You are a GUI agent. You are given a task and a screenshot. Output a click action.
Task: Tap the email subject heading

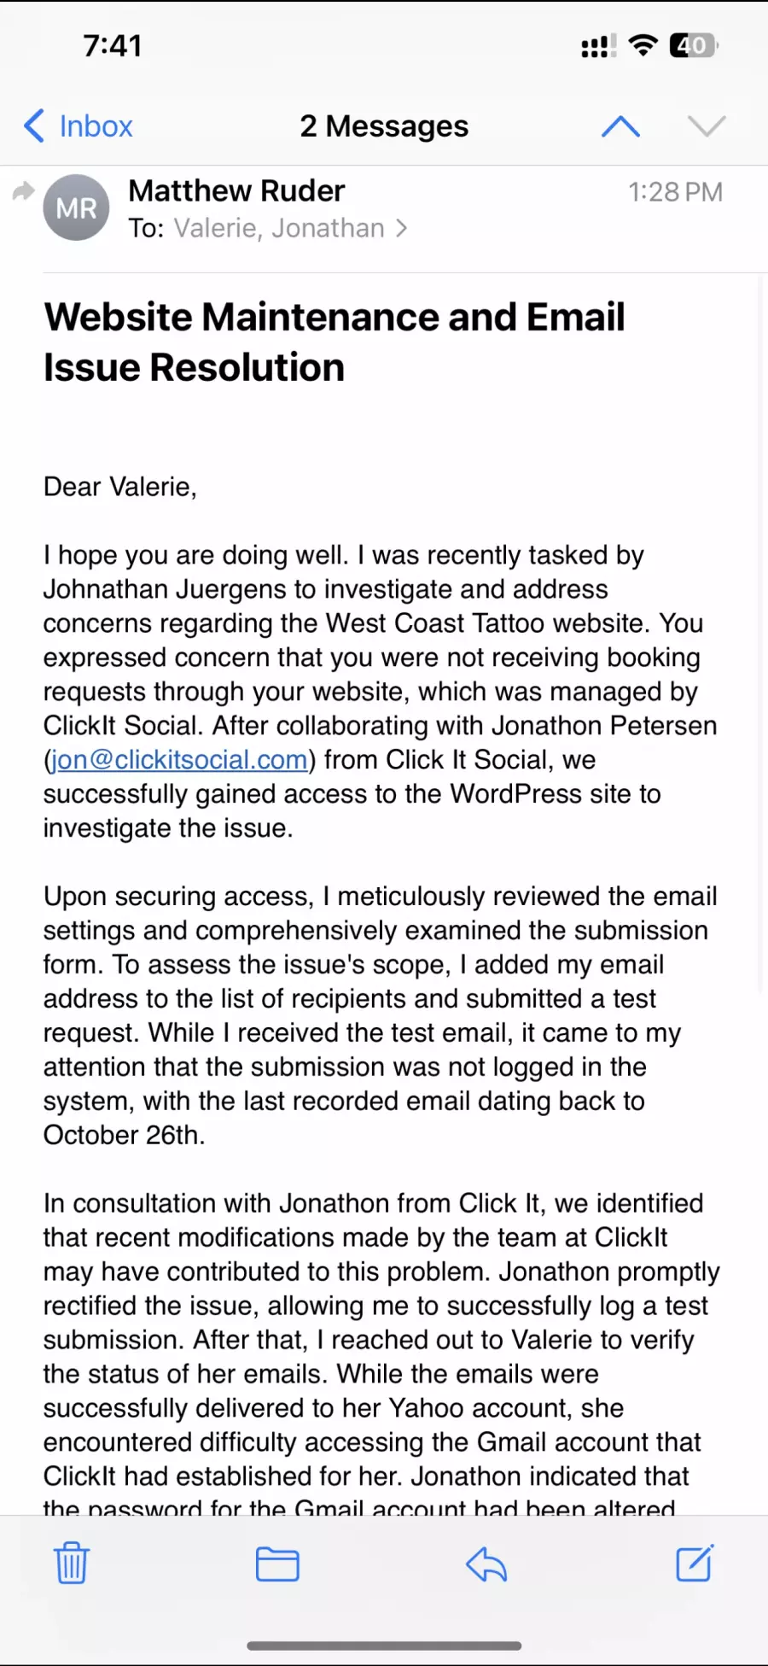pyautogui.click(x=335, y=342)
